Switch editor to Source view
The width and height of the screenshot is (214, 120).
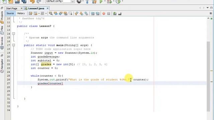(x=10, y=13)
